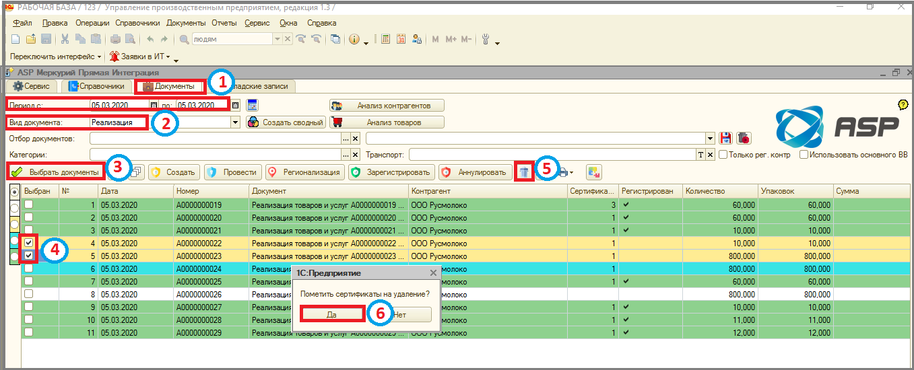Open the search box history dropdown
Screen dimensions: 914x370
click(278, 39)
